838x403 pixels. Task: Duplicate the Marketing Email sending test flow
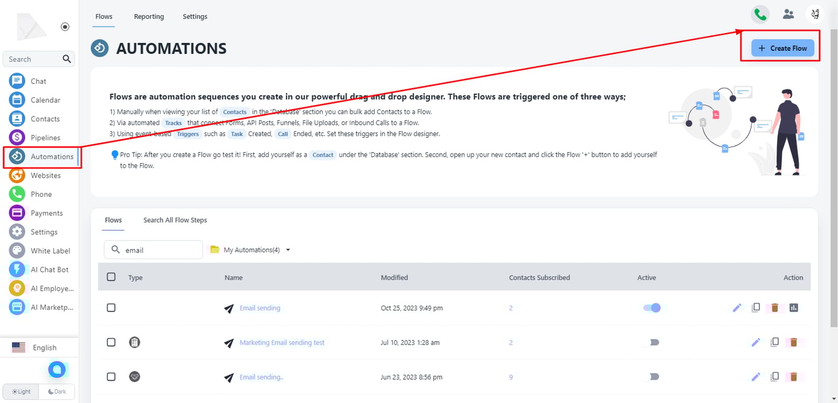(775, 342)
